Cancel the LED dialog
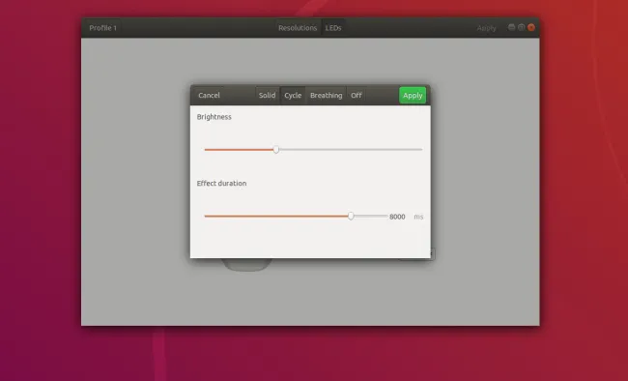The height and width of the screenshot is (381, 628). coord(209,96)
